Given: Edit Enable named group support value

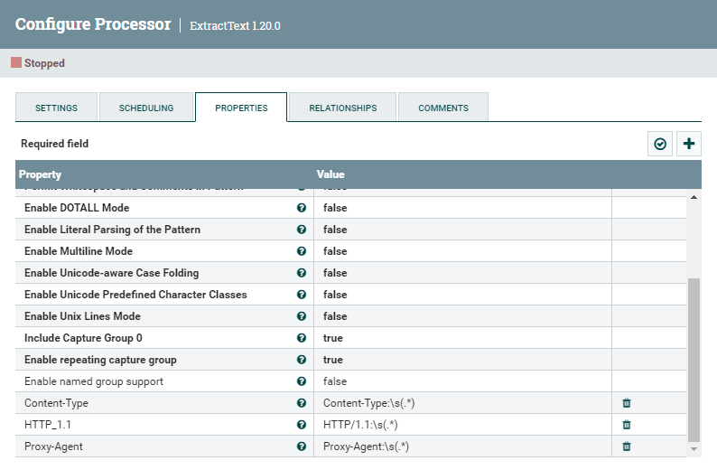Looking at the screenshot, I should point(461,381).
